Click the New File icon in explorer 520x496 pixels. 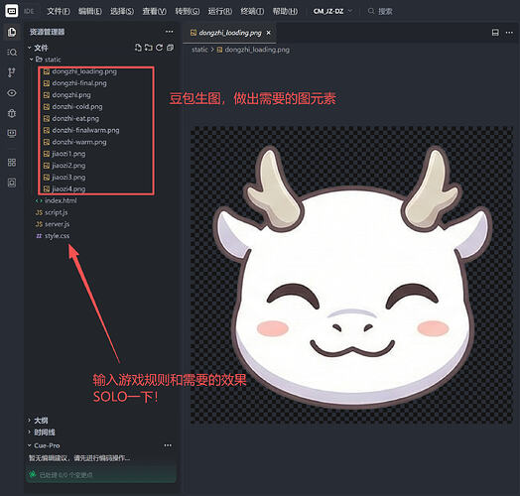[138, 48]
